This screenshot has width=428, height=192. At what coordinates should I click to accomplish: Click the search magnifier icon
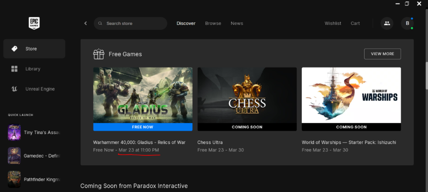click(x=100, y=23)
